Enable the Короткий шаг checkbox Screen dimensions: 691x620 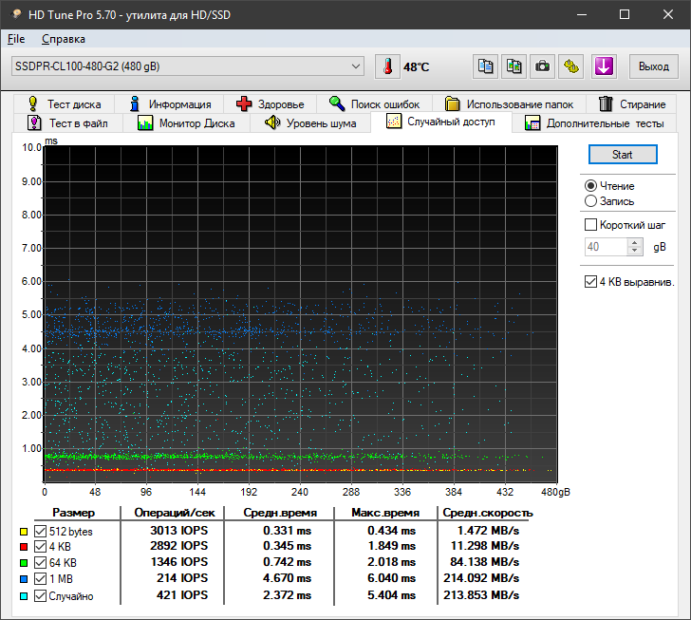click(x=590, y=225)
